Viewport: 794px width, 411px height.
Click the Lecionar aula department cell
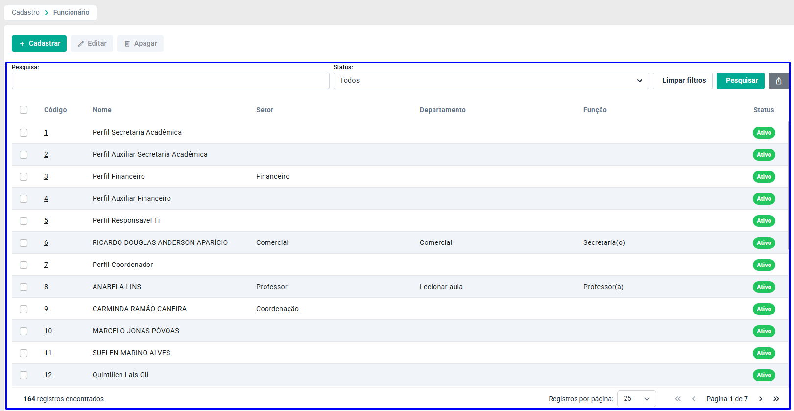tap(441, 287)
